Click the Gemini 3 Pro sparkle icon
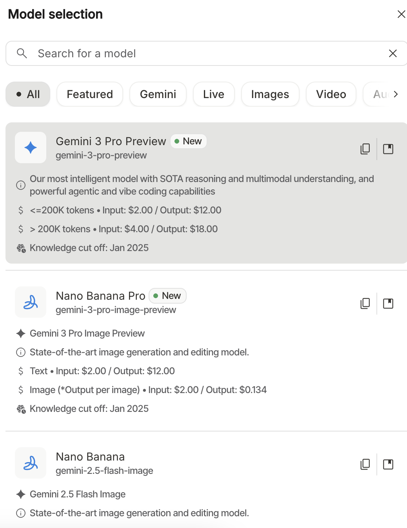The width and height of the screenshot is (407, 528). 31,147
